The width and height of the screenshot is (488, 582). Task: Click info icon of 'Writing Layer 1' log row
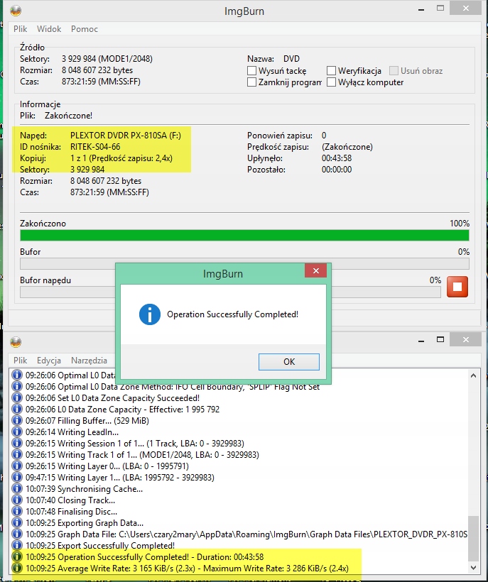[17, 477]
